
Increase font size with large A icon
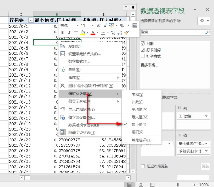(x=98, y=26)
